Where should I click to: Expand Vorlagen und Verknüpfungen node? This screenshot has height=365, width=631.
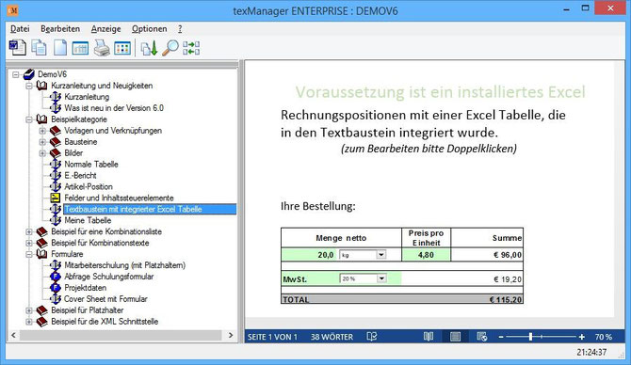pyautogui.click(x=42, y=131)
